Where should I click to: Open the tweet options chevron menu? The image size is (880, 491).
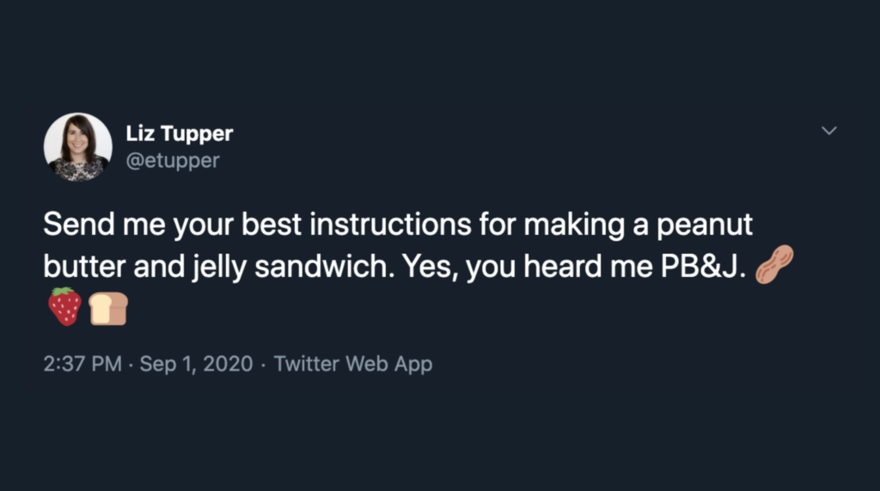coord(828,131)
